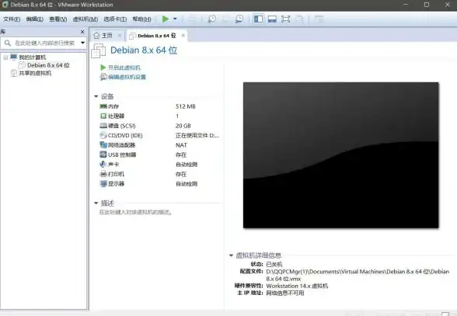The image size is (457, 316).
Task: Click the 声卡 sound card icon
Action: (103, 164)
